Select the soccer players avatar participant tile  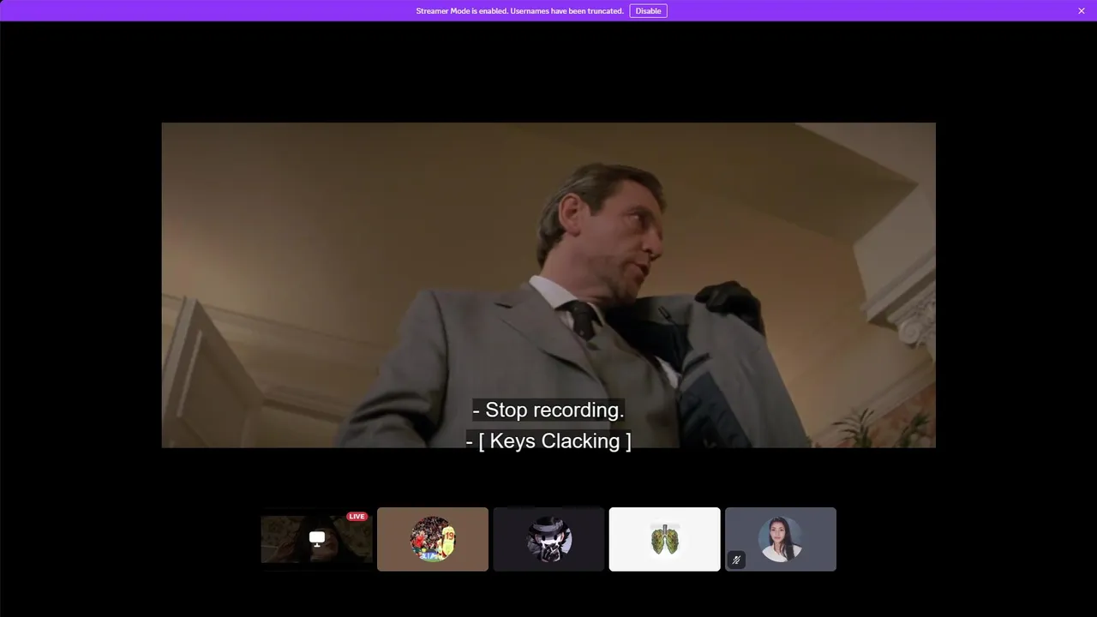pyautogui.click(x=433, y=539)
